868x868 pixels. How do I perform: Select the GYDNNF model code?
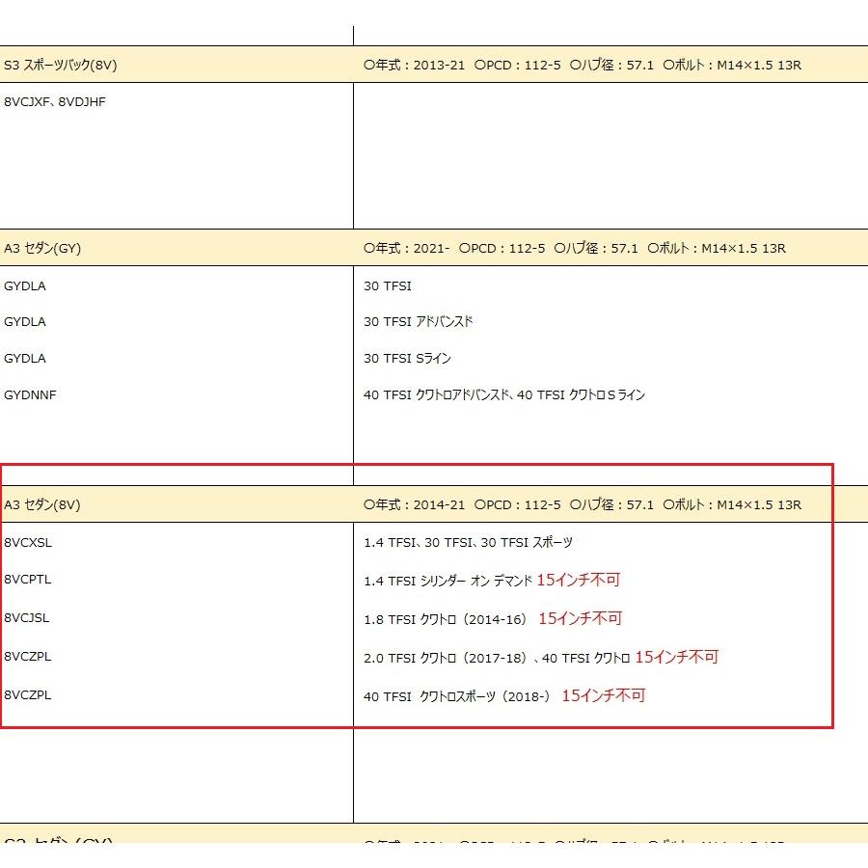[30, 395]
